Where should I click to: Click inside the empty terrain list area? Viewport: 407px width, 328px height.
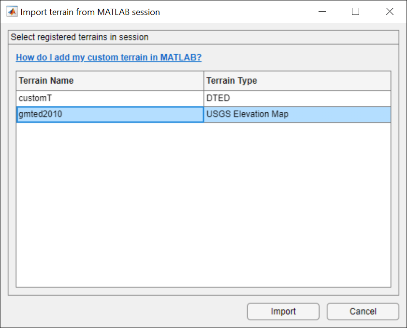point(203,203)
